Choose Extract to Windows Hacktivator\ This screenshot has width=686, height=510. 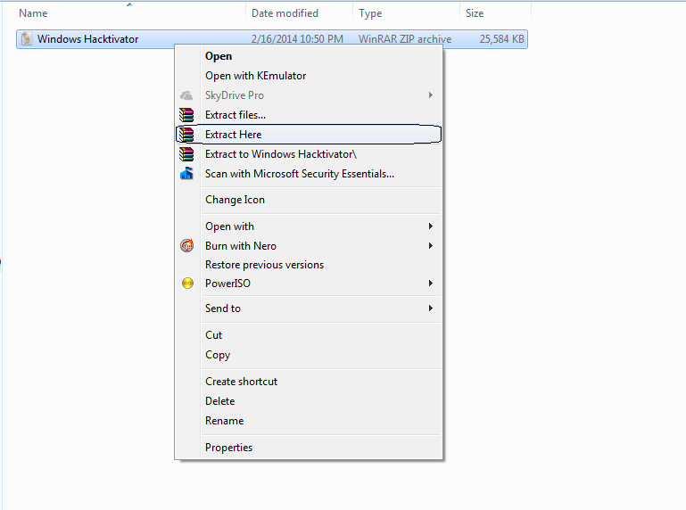pos(309,154)
